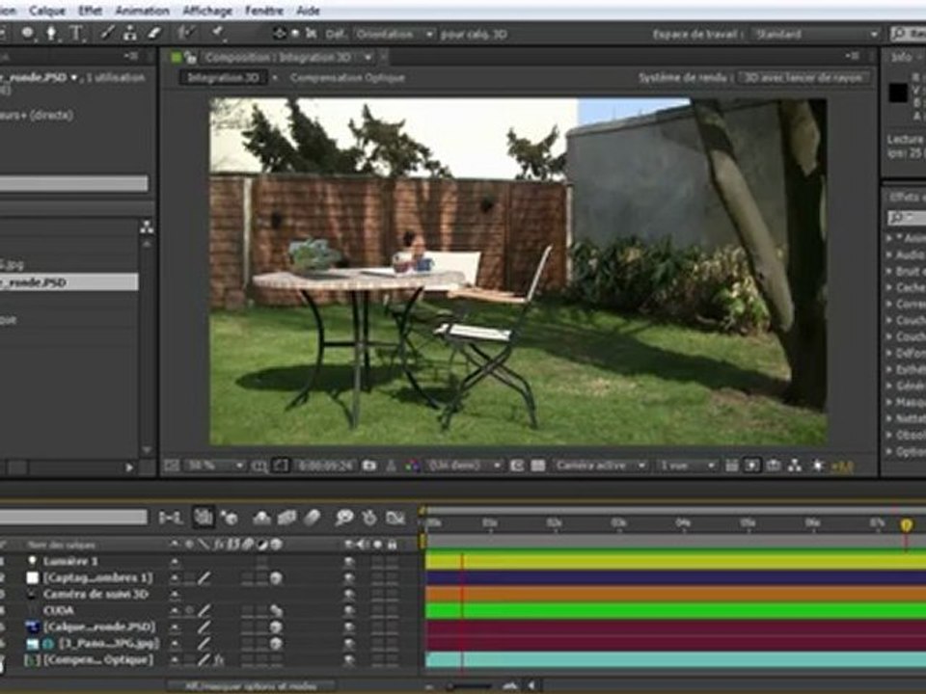The height and width of the screenshot is (694, 926).
Task: Enable motion blur switch in timeline
Action: click(313, 518)
